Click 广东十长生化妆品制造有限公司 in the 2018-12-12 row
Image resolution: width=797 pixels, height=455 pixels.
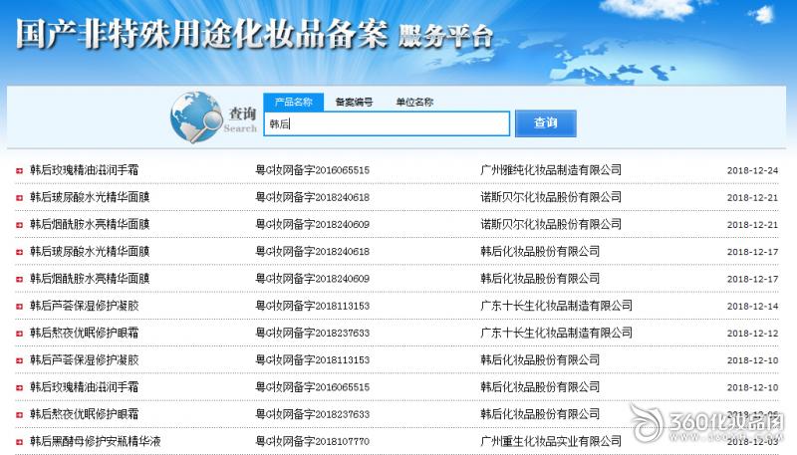click(x=557, y=334)
